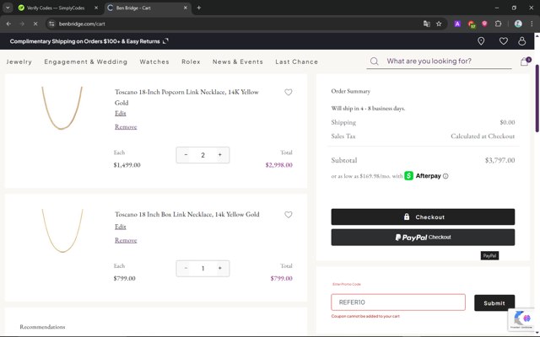Click the site info icon in address bar
Viewport: 540px width, 337px height.
tap(51, 24)
